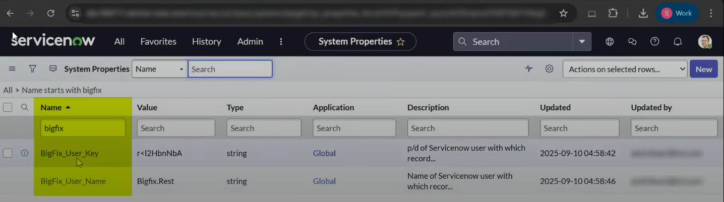Screen dimensions: 724x202
Task: Open the BigFix_User_Name record link
Action: [x=73, y=181]
